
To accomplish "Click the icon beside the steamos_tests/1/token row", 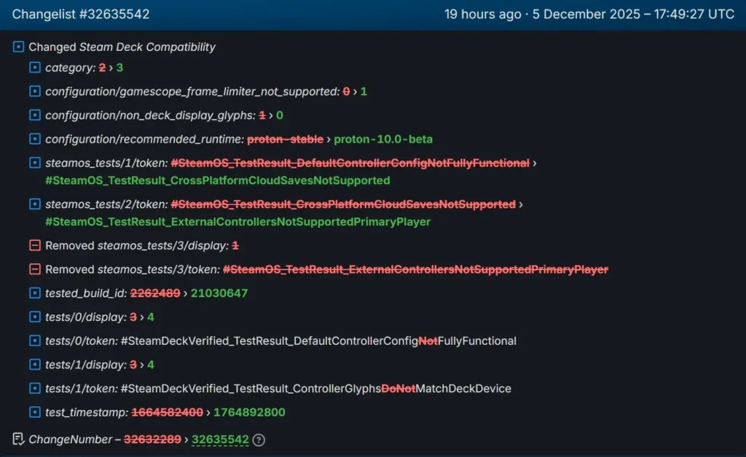I will (34, 163).
